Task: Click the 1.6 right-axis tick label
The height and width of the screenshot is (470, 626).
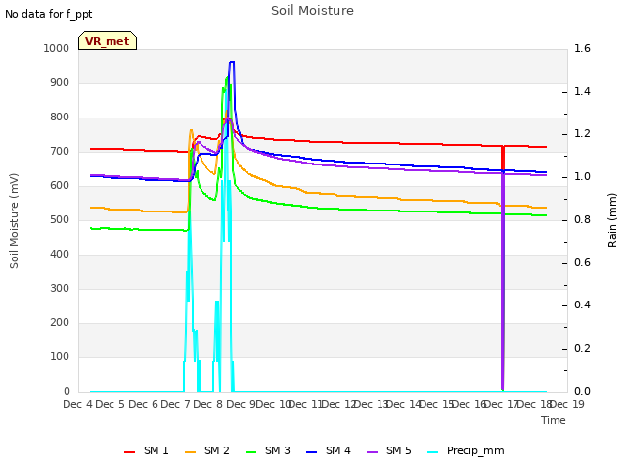Action: 582,48
